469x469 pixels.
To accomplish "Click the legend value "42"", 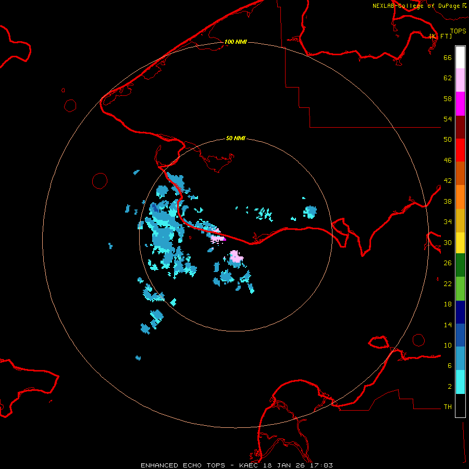I will [x=448, y=181].
